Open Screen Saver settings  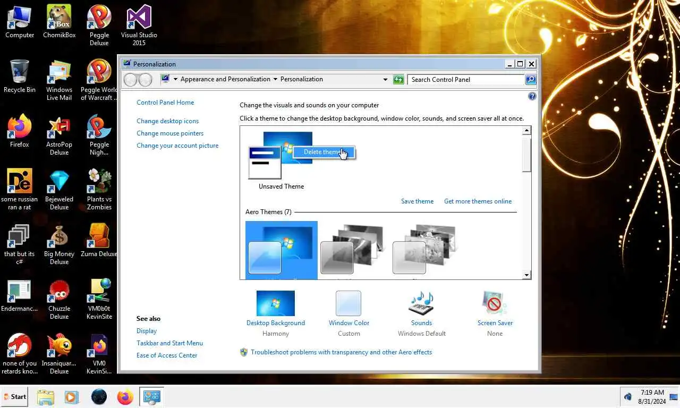pos(495,313)
